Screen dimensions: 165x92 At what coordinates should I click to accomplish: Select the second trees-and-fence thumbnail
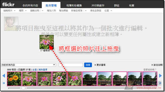105,79
